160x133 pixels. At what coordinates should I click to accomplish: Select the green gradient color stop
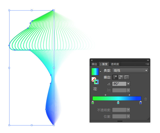coord(93,102)
